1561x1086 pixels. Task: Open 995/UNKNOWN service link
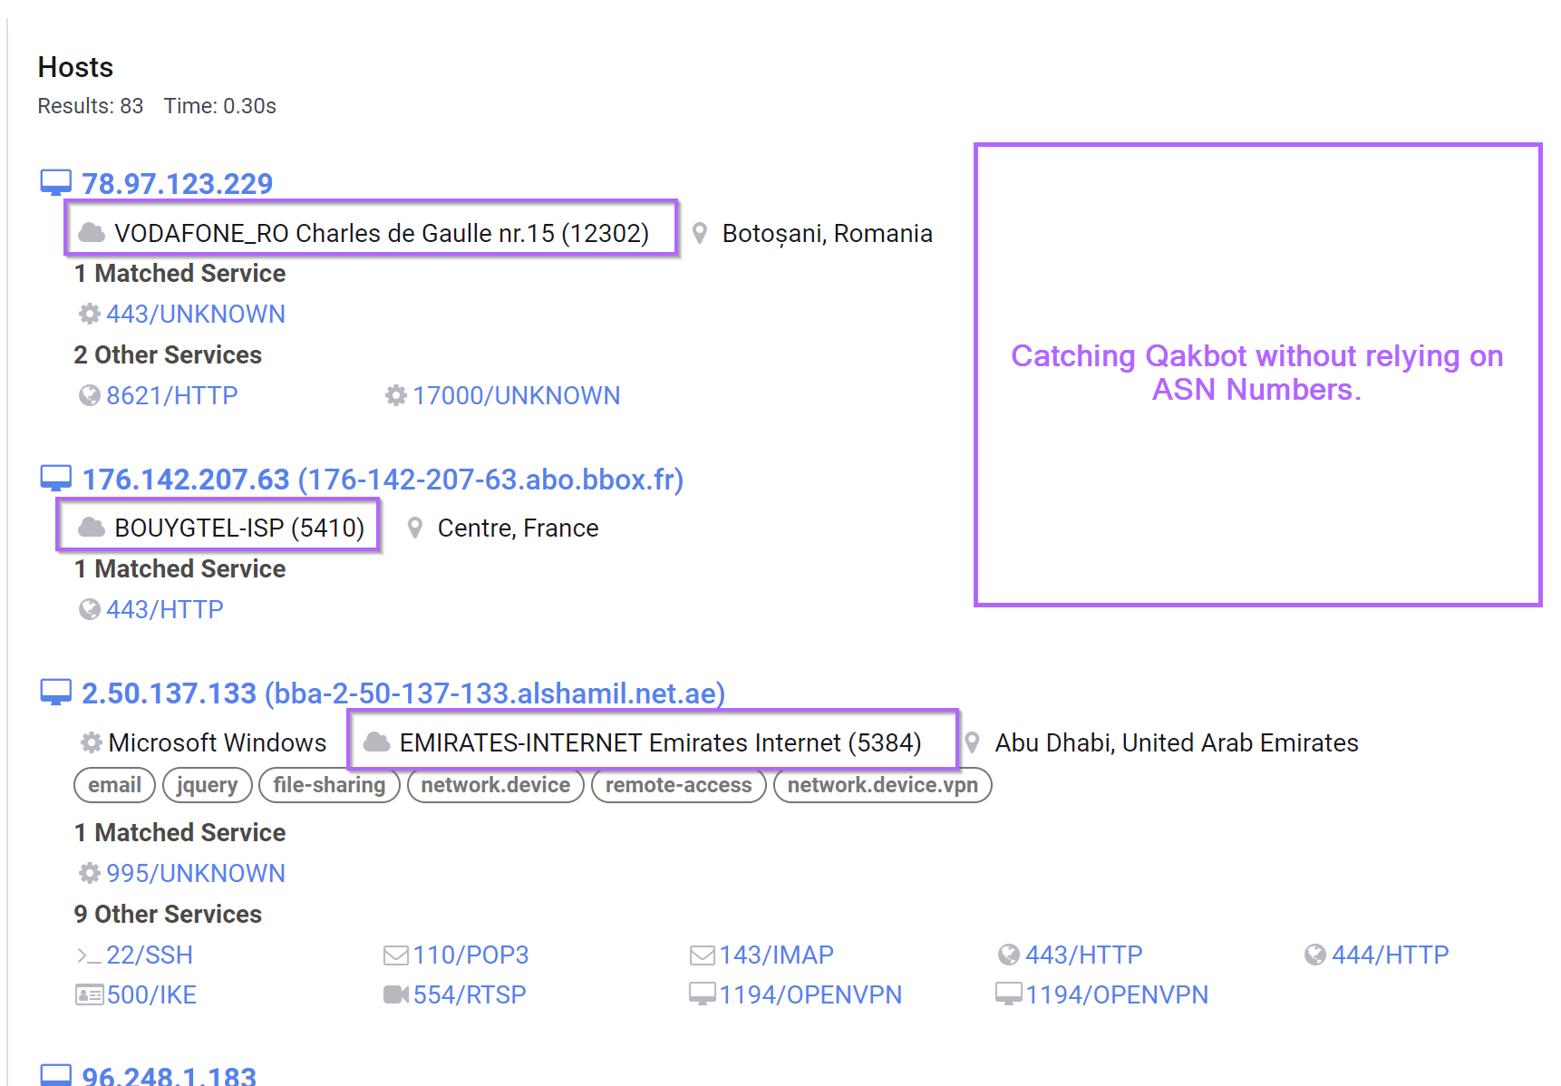pos(196,873)
